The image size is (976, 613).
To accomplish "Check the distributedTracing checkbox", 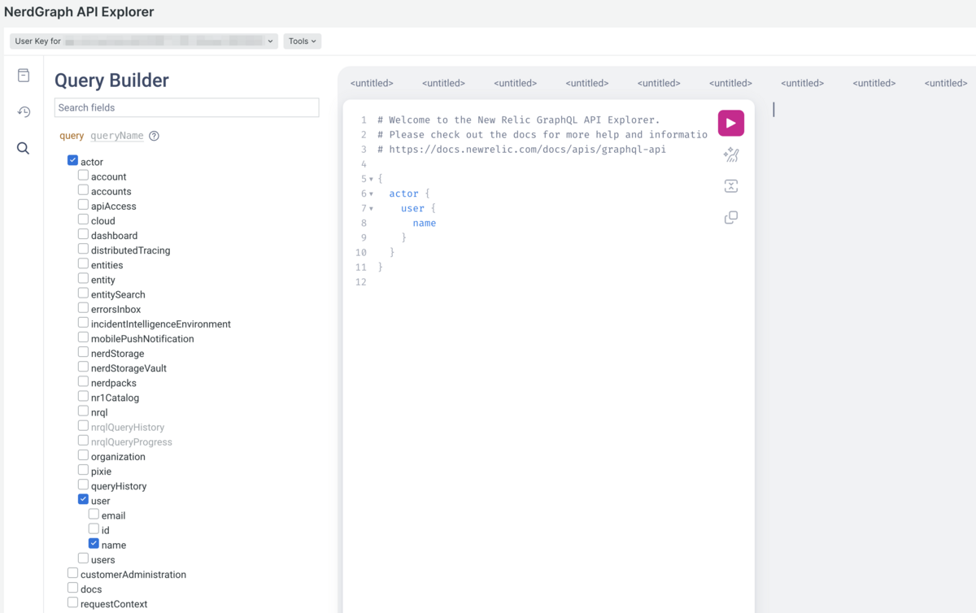I will coord(83,250).
